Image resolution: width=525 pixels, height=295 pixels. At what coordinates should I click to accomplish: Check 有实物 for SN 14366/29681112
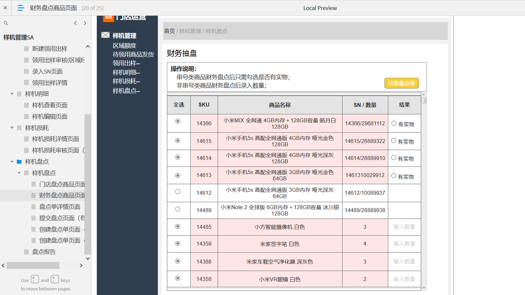tap(394, 123)
